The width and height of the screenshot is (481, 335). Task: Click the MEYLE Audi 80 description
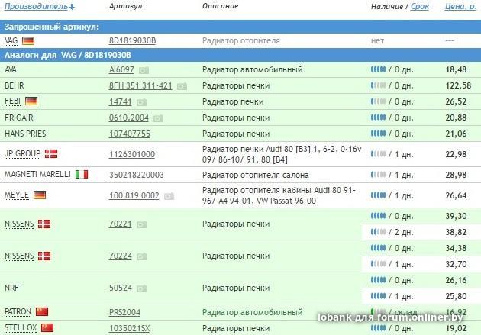[x=279, y=195]
